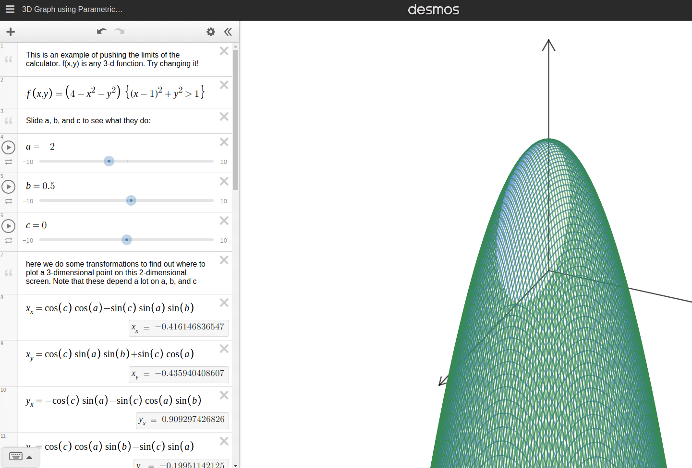The height and width of the screenshot is (468, 692).
Task: Edit the upper limit 10 of slider b
Action: (x=224, y=201)
